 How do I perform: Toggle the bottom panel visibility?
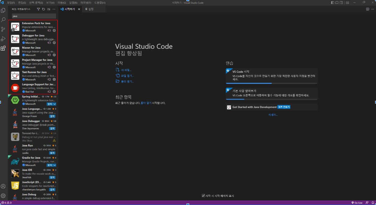tap(337, 2)
